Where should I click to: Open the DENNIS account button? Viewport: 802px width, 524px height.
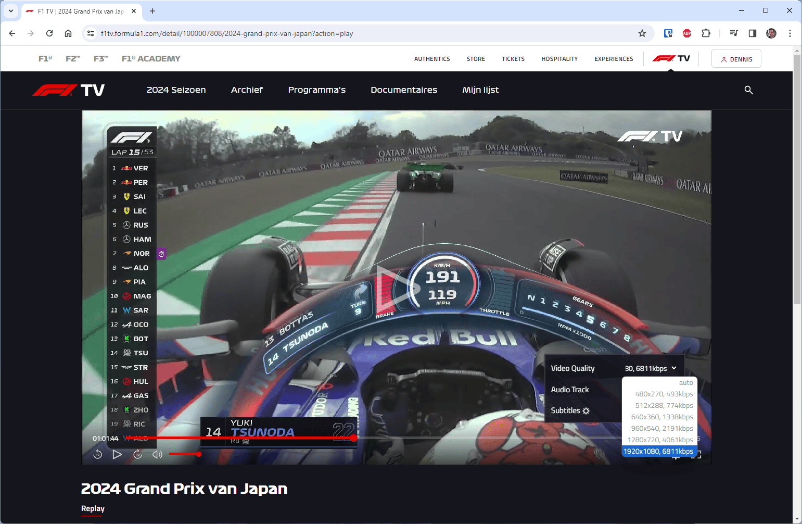736,59
